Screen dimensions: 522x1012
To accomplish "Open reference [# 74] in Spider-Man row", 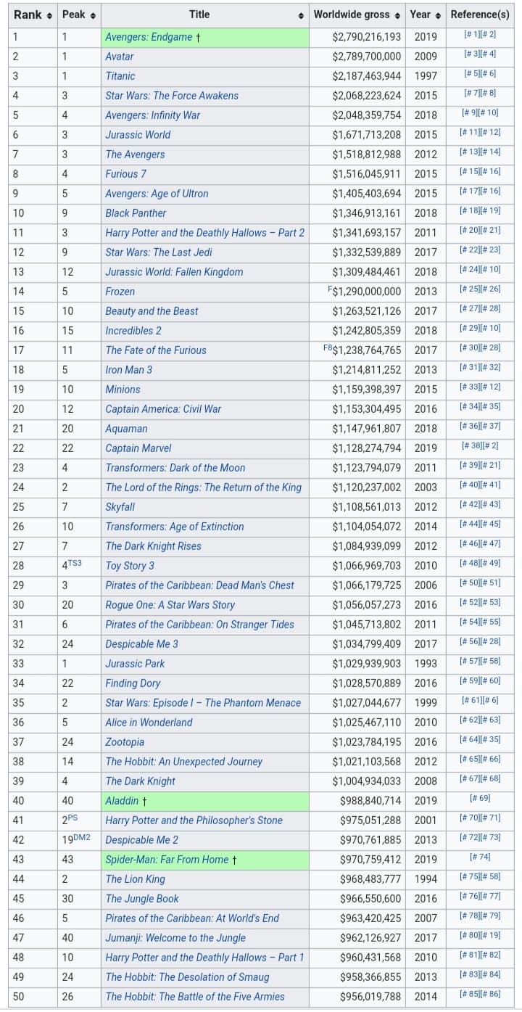I will (x=480, y=857).
